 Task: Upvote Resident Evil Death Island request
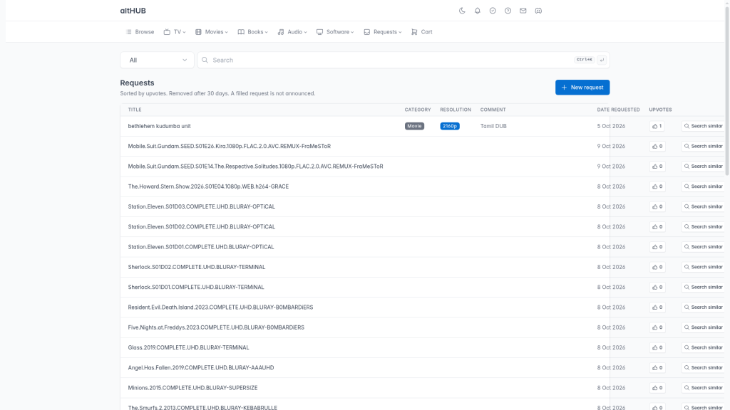point(657,307)
